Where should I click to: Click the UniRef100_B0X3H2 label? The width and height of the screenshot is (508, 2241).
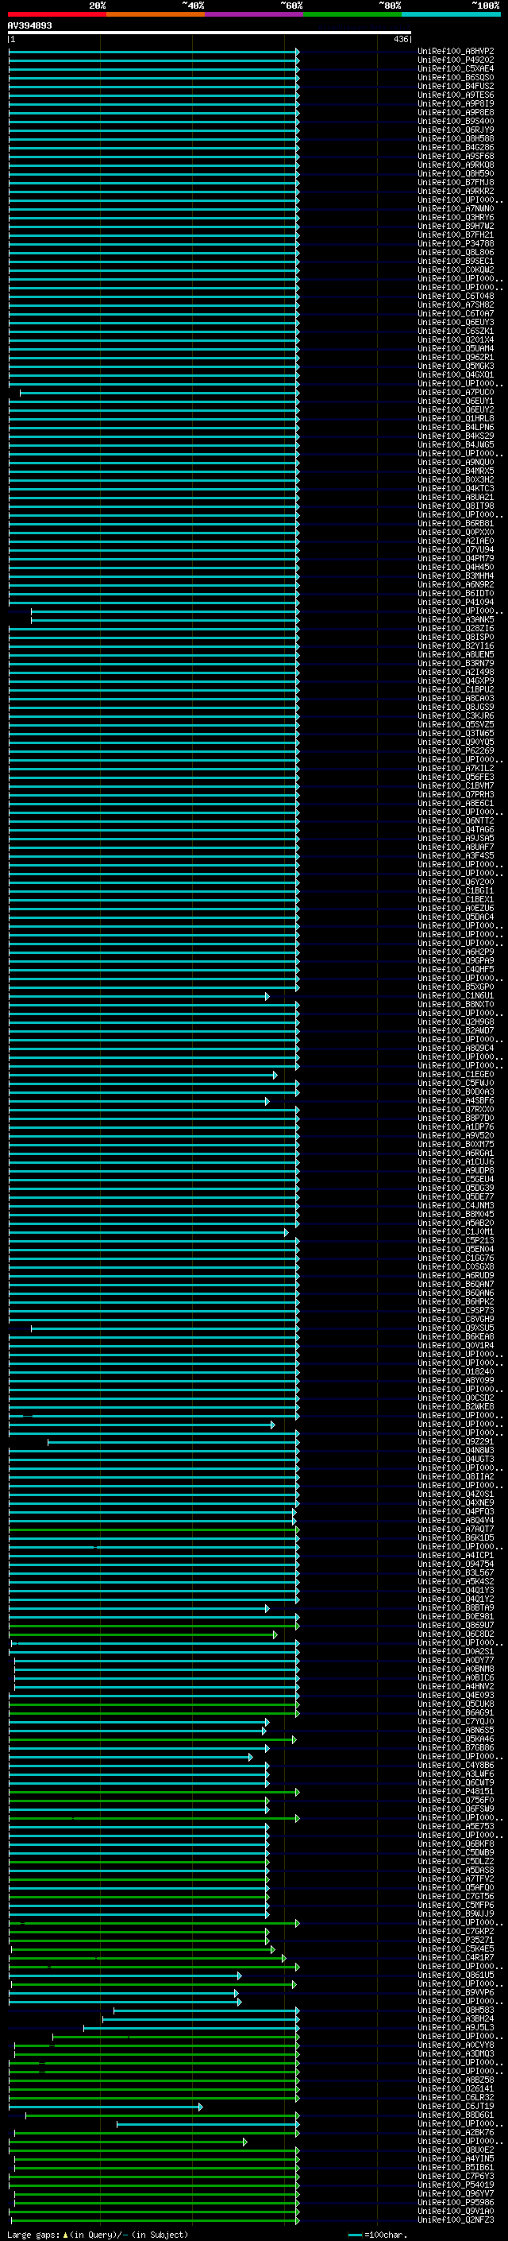tap(456, 480)
